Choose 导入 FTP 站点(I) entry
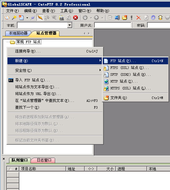 (x=55, y=80)
